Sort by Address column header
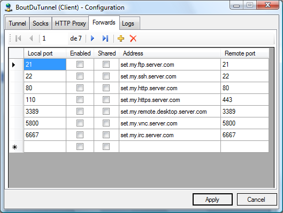 (x=170, y=53)
